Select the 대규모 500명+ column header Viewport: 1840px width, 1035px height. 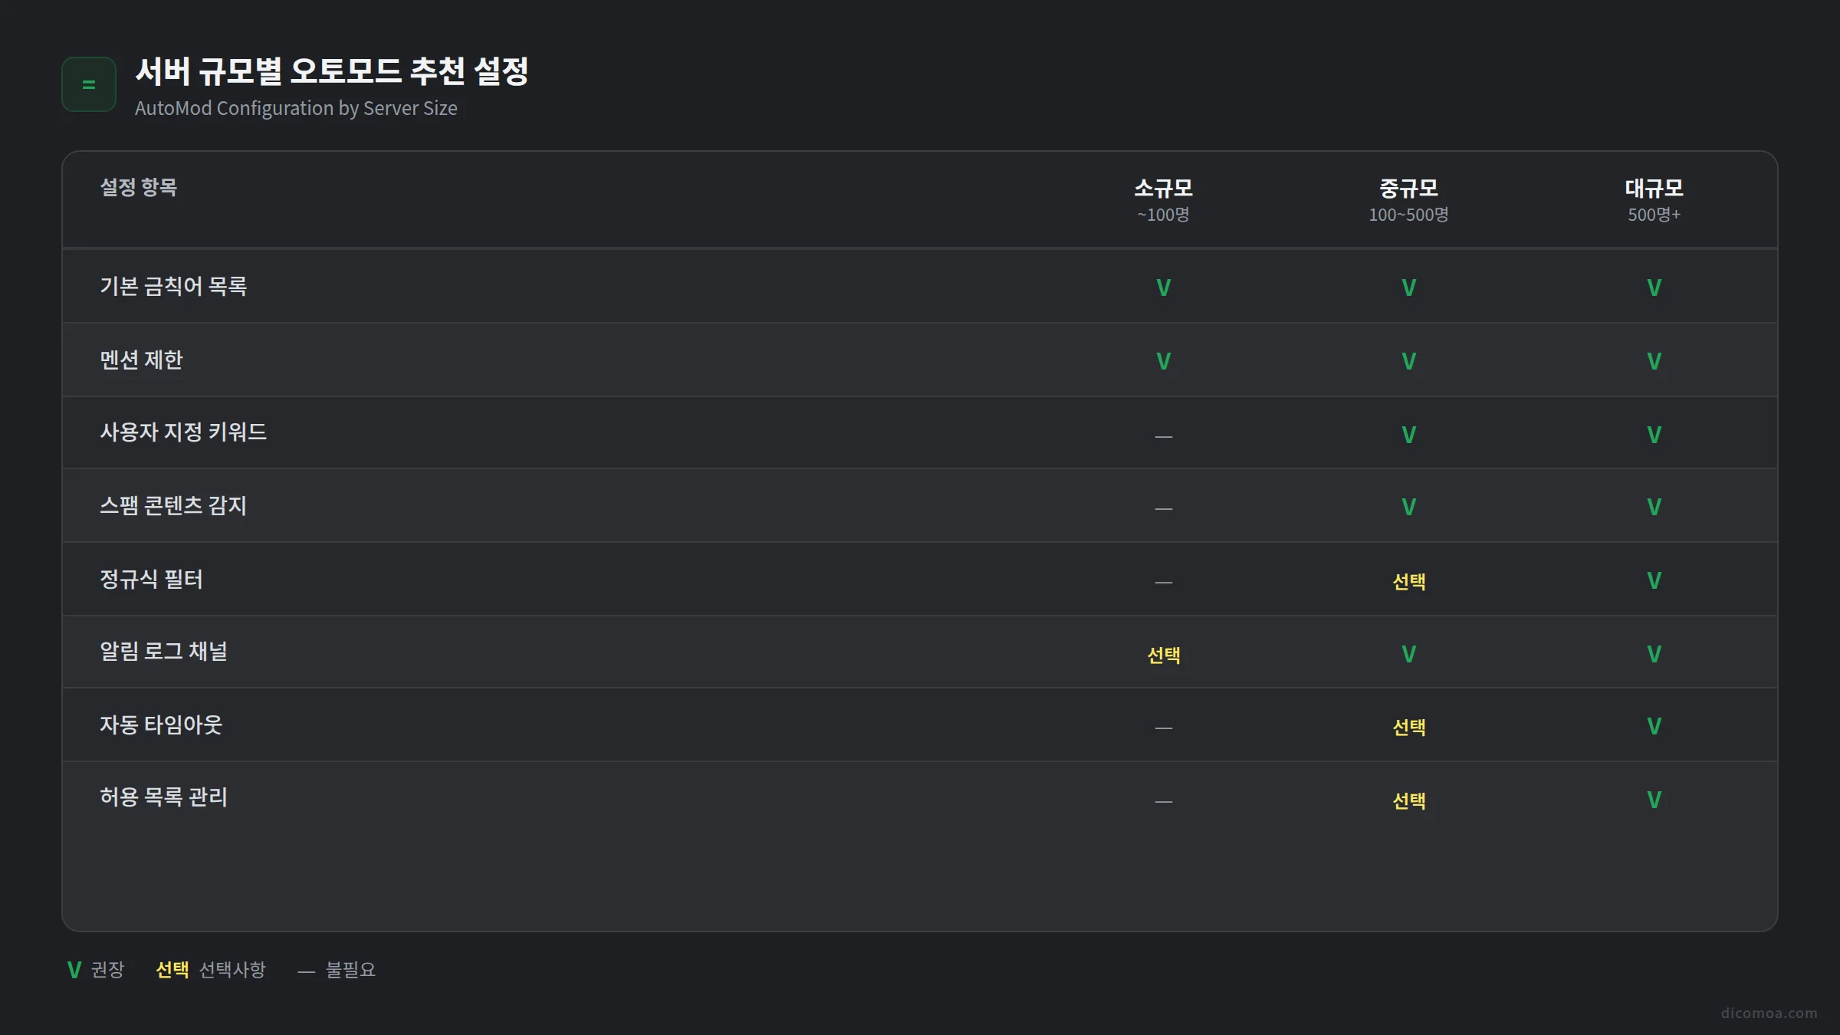[1654, 200]
